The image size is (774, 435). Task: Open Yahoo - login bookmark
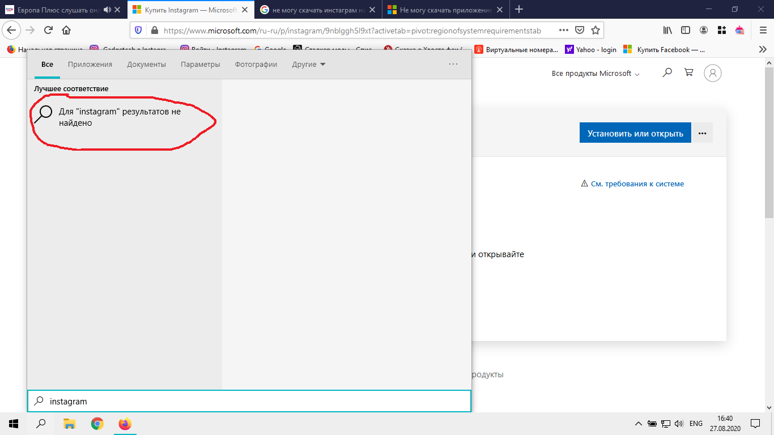590,50
